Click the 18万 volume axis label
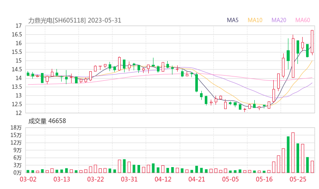The width and height of the screenshot is (319, 189). 16,128
